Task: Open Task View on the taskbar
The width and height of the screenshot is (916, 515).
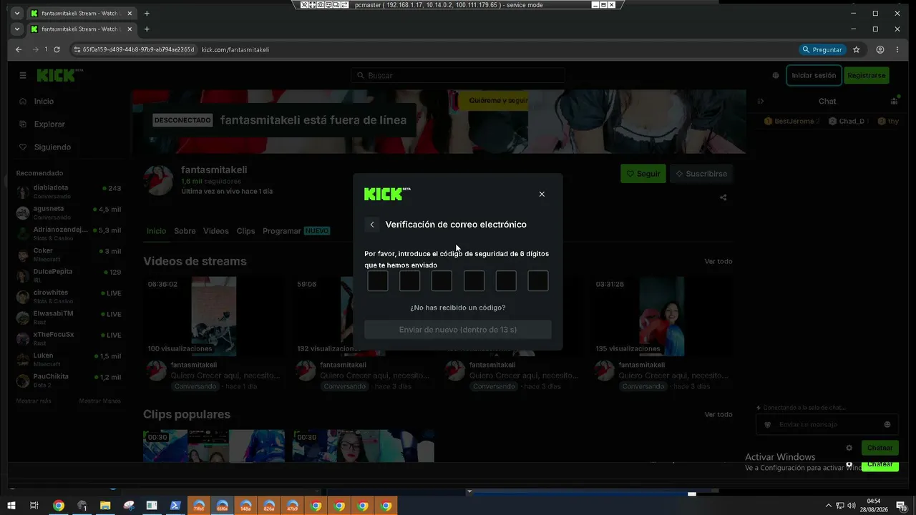Action: (34, 506)
